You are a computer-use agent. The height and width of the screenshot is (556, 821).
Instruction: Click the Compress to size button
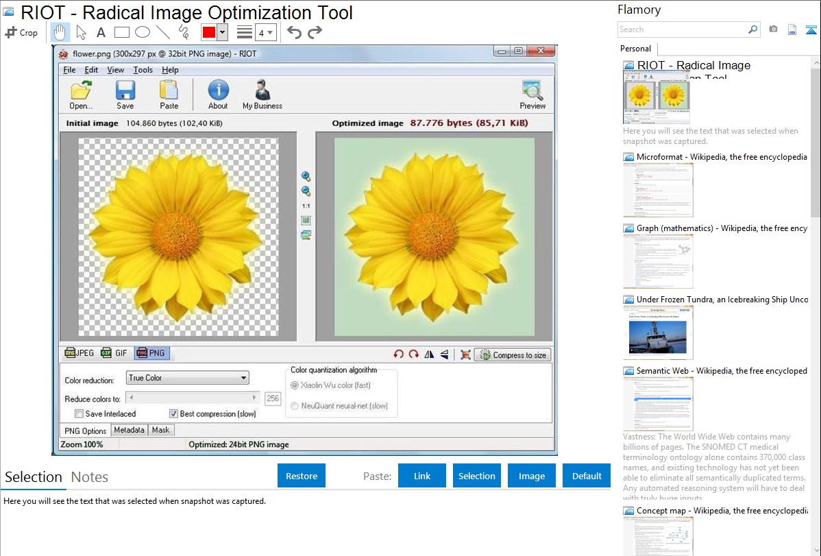(513, 354)
